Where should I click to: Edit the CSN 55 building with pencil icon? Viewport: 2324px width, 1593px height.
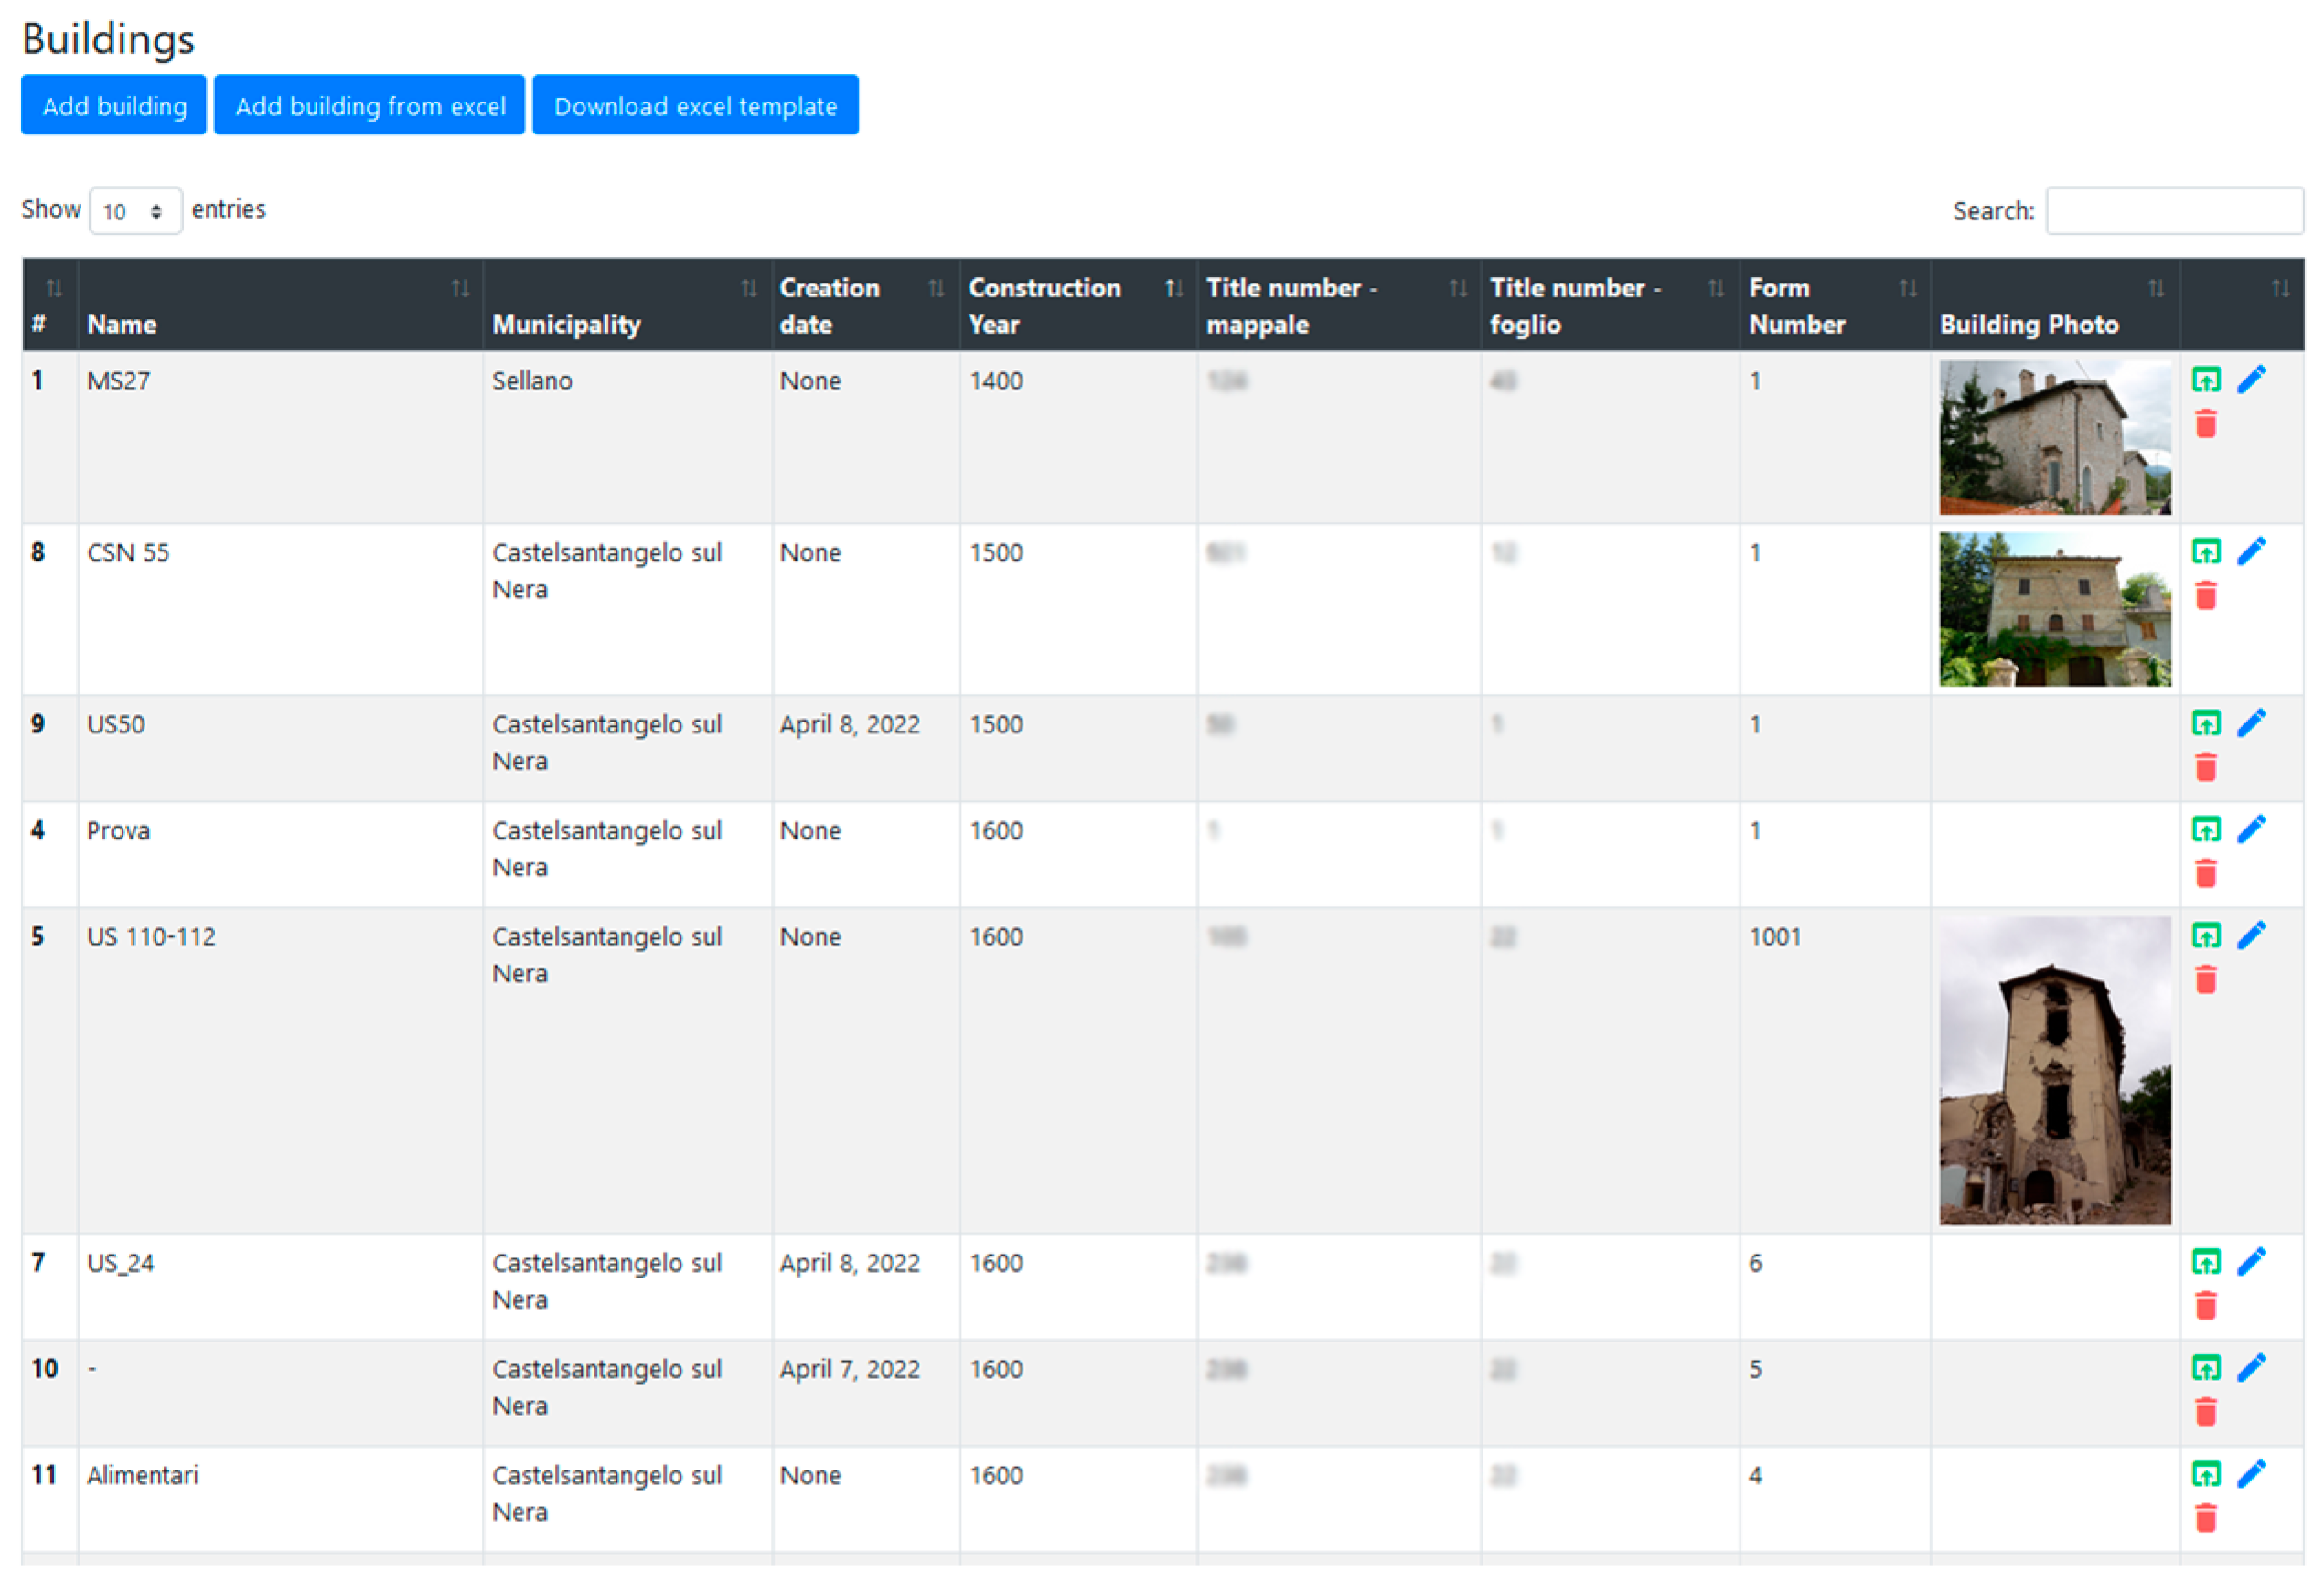(2251, 552)
